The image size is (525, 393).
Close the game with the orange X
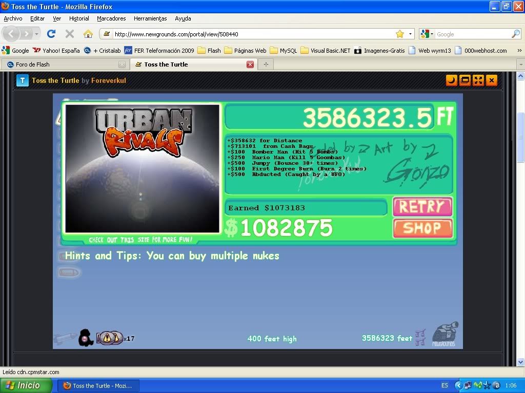492,80
